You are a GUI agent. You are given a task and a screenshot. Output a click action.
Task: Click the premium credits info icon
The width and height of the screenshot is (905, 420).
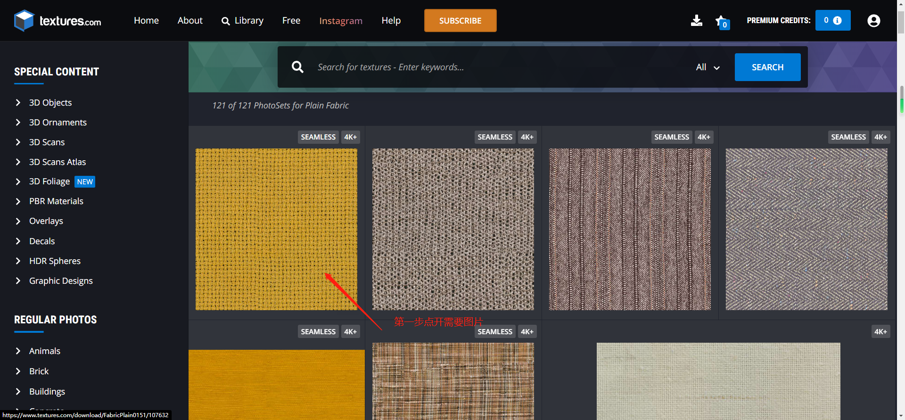point(838,20)
